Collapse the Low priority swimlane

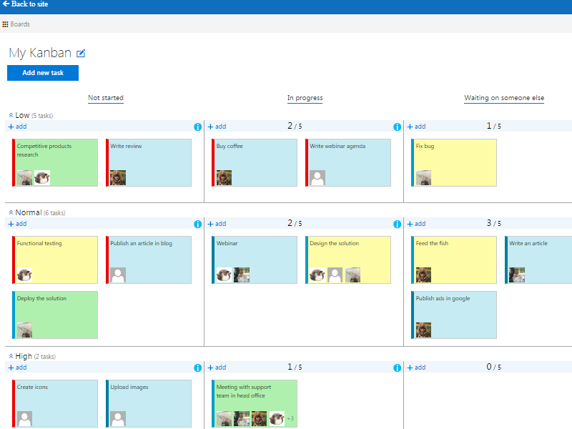click(11, 115)
